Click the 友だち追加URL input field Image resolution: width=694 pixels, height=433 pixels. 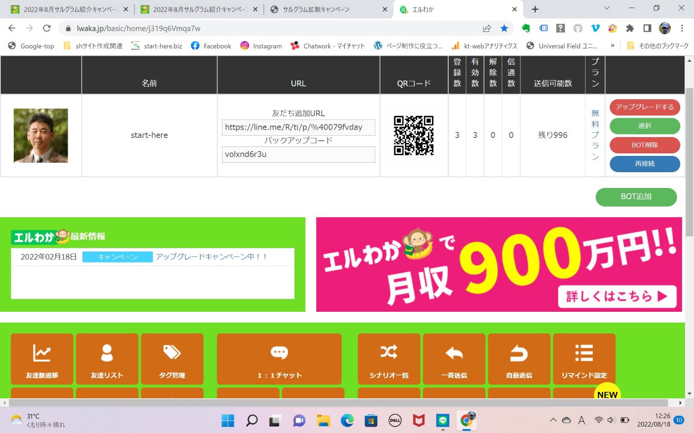coord(299,127)
